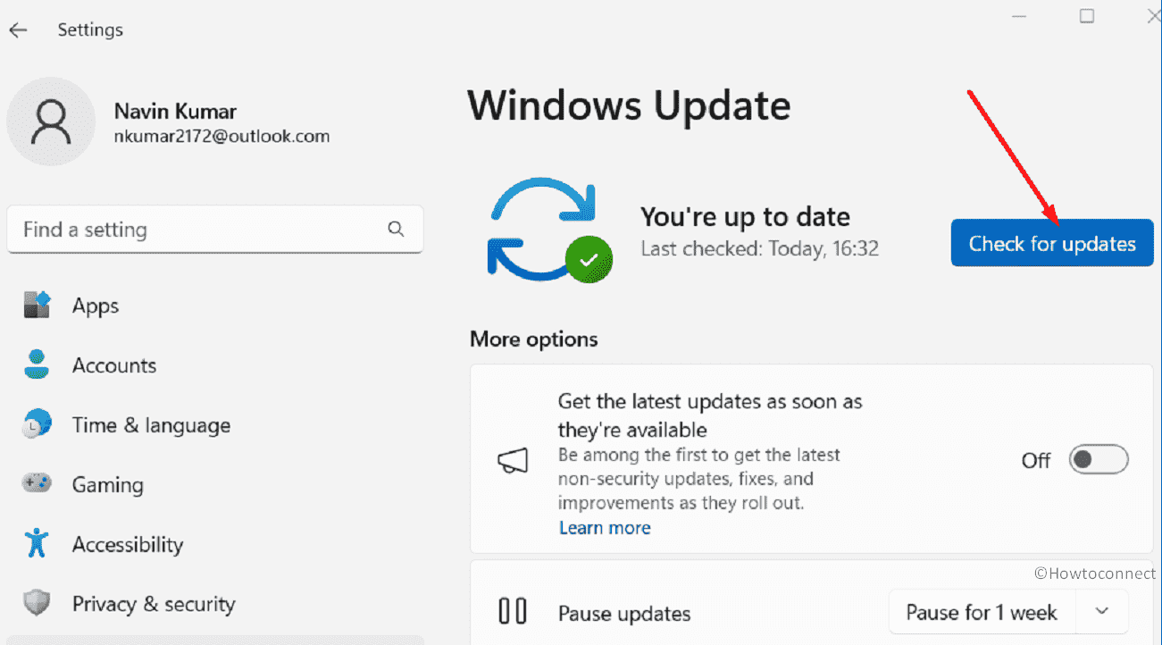Open Privacy & security settings
1162x645 pixels.
point(154,604)
